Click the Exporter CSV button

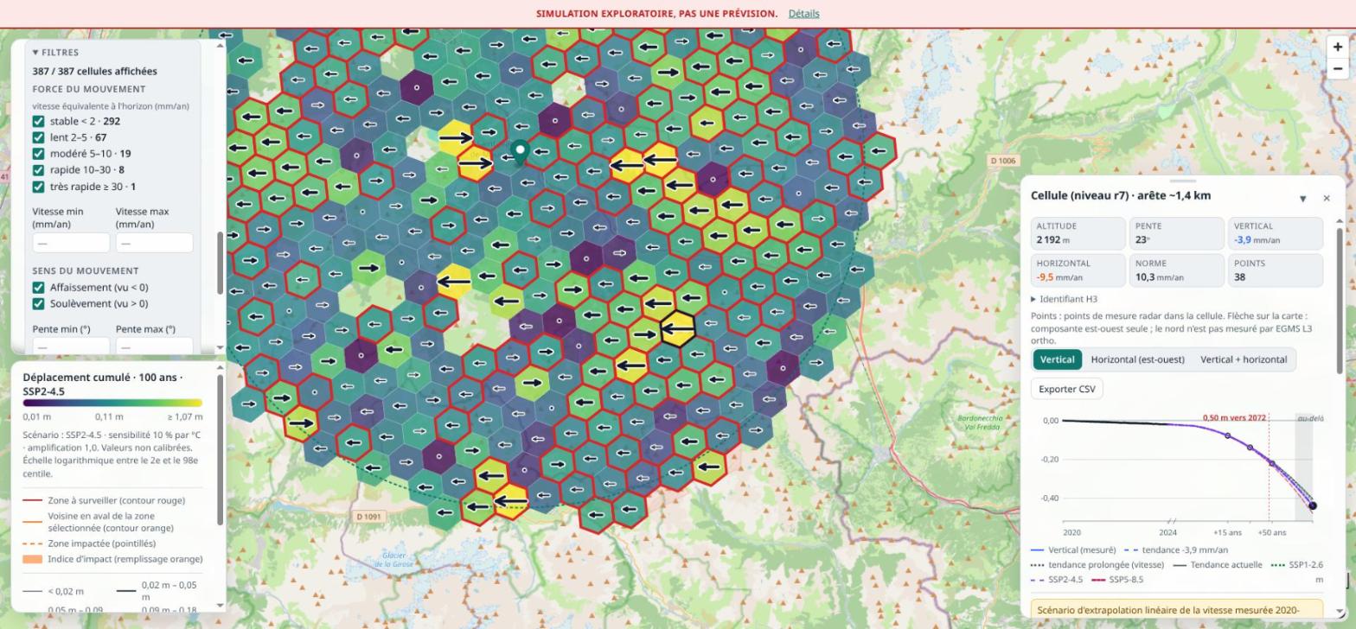click(x=1066, y=389)
